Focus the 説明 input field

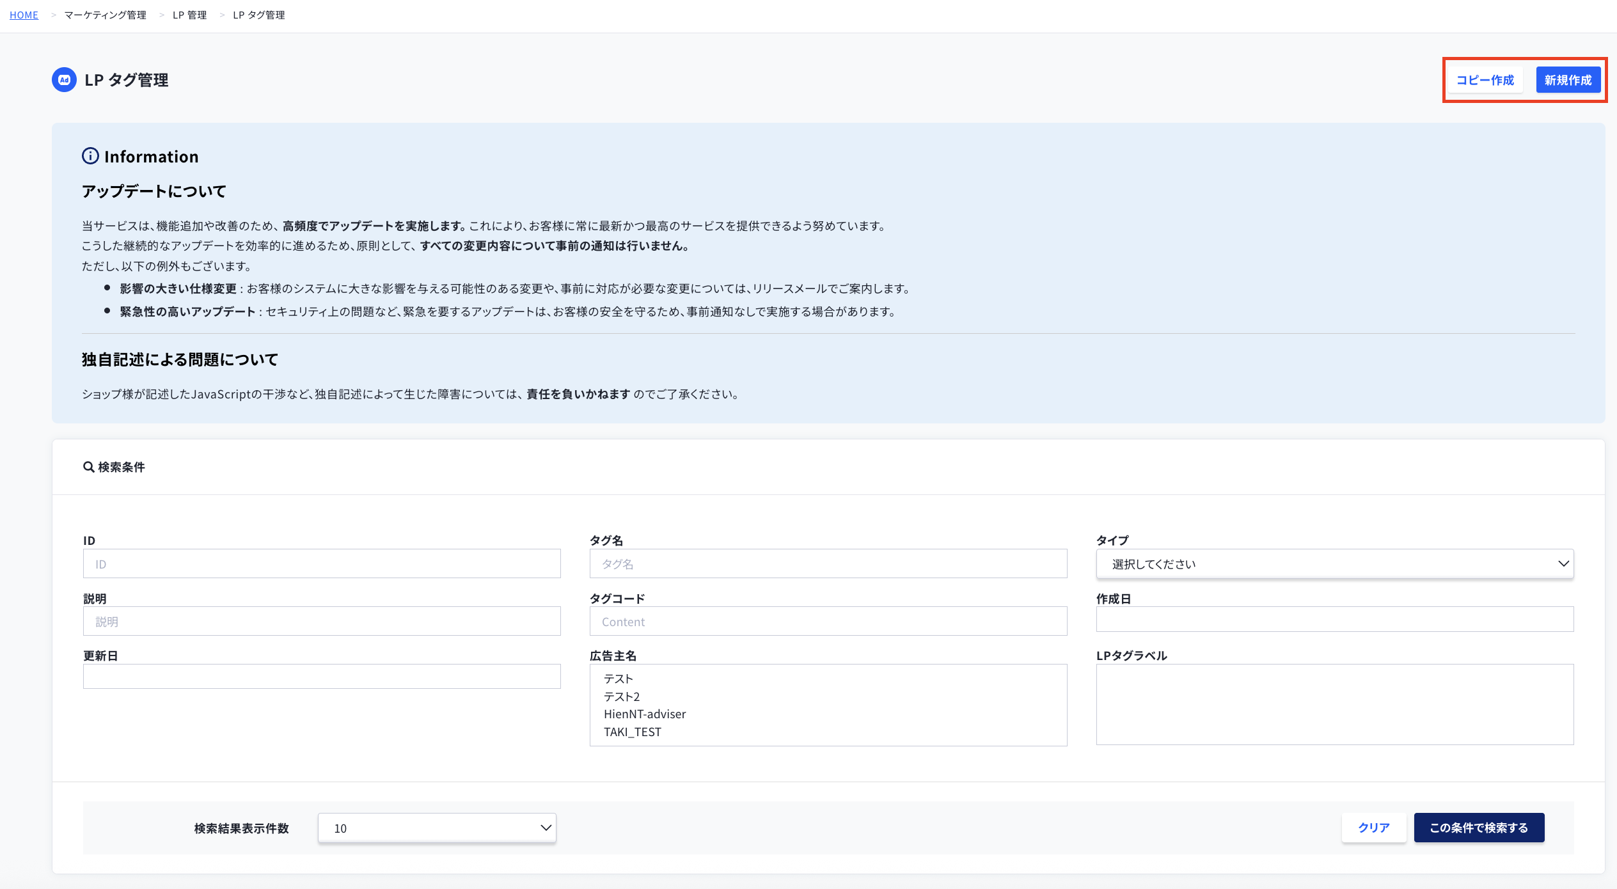pos(322,621)
